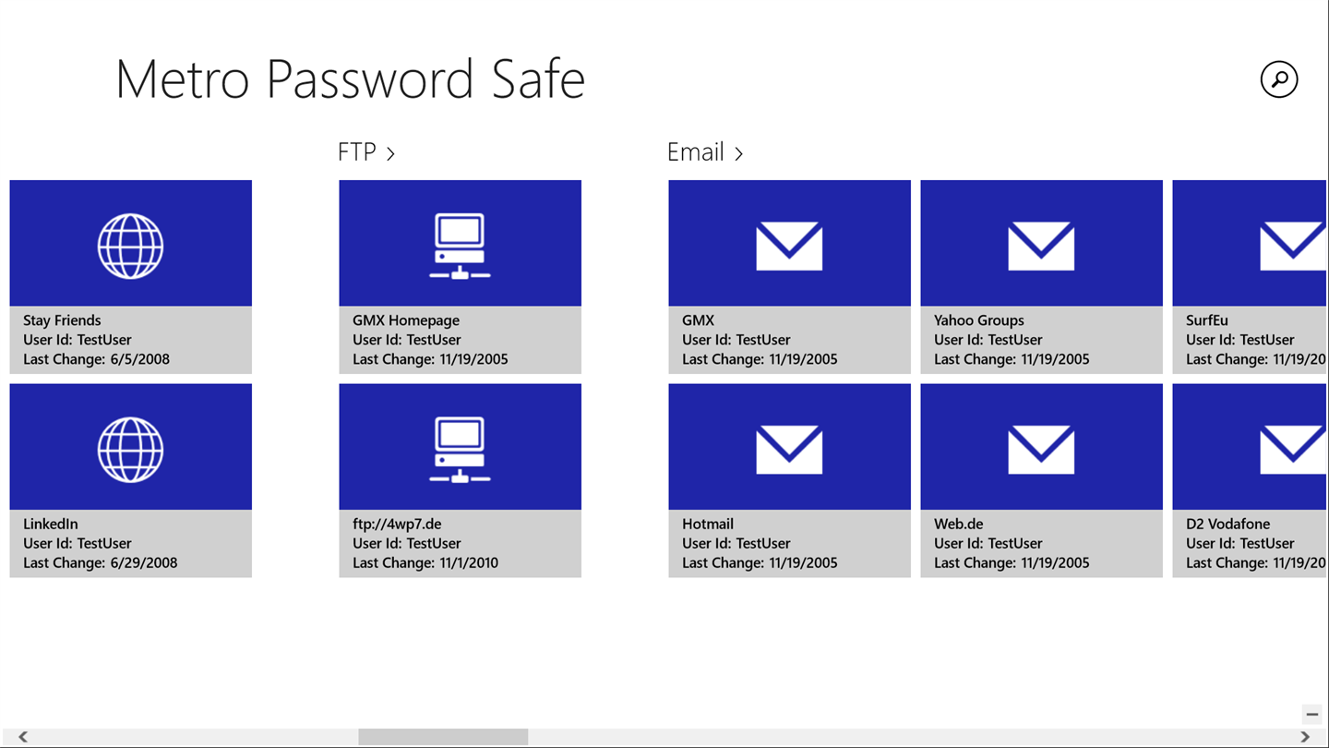Click the globe icon above LinkedIn
The width and height of the screenshot is (1329, 748).
pos(130,450)
